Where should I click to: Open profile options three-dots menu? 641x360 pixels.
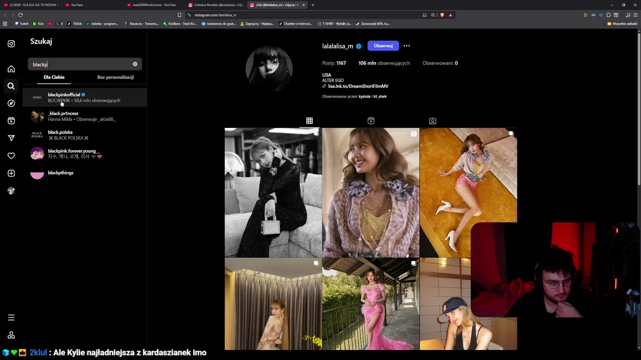tap(407, 45)
